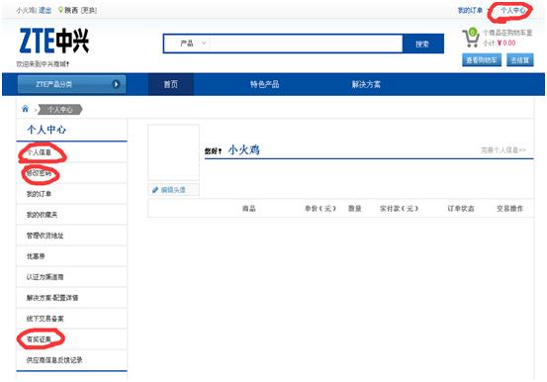Viewport: 547px width, 382px height.
Task: Click the 单价(元) column header
Action: pyautogui.click(x=319, y=209)
